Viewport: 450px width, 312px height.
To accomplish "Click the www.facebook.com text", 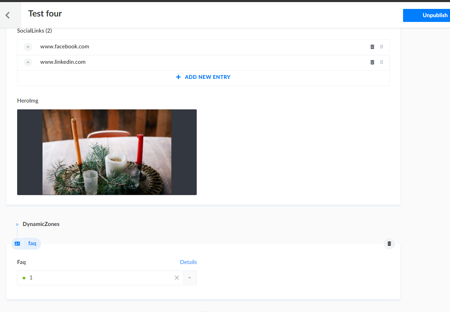I will [65, 47].
